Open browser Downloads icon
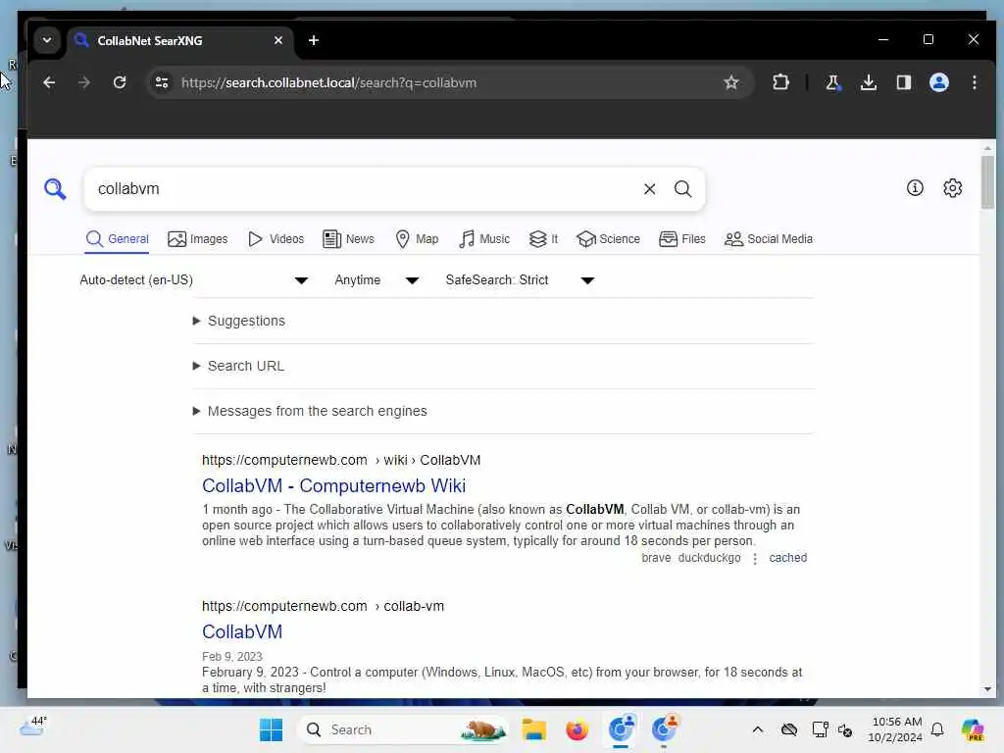 (x=869, y=82)
